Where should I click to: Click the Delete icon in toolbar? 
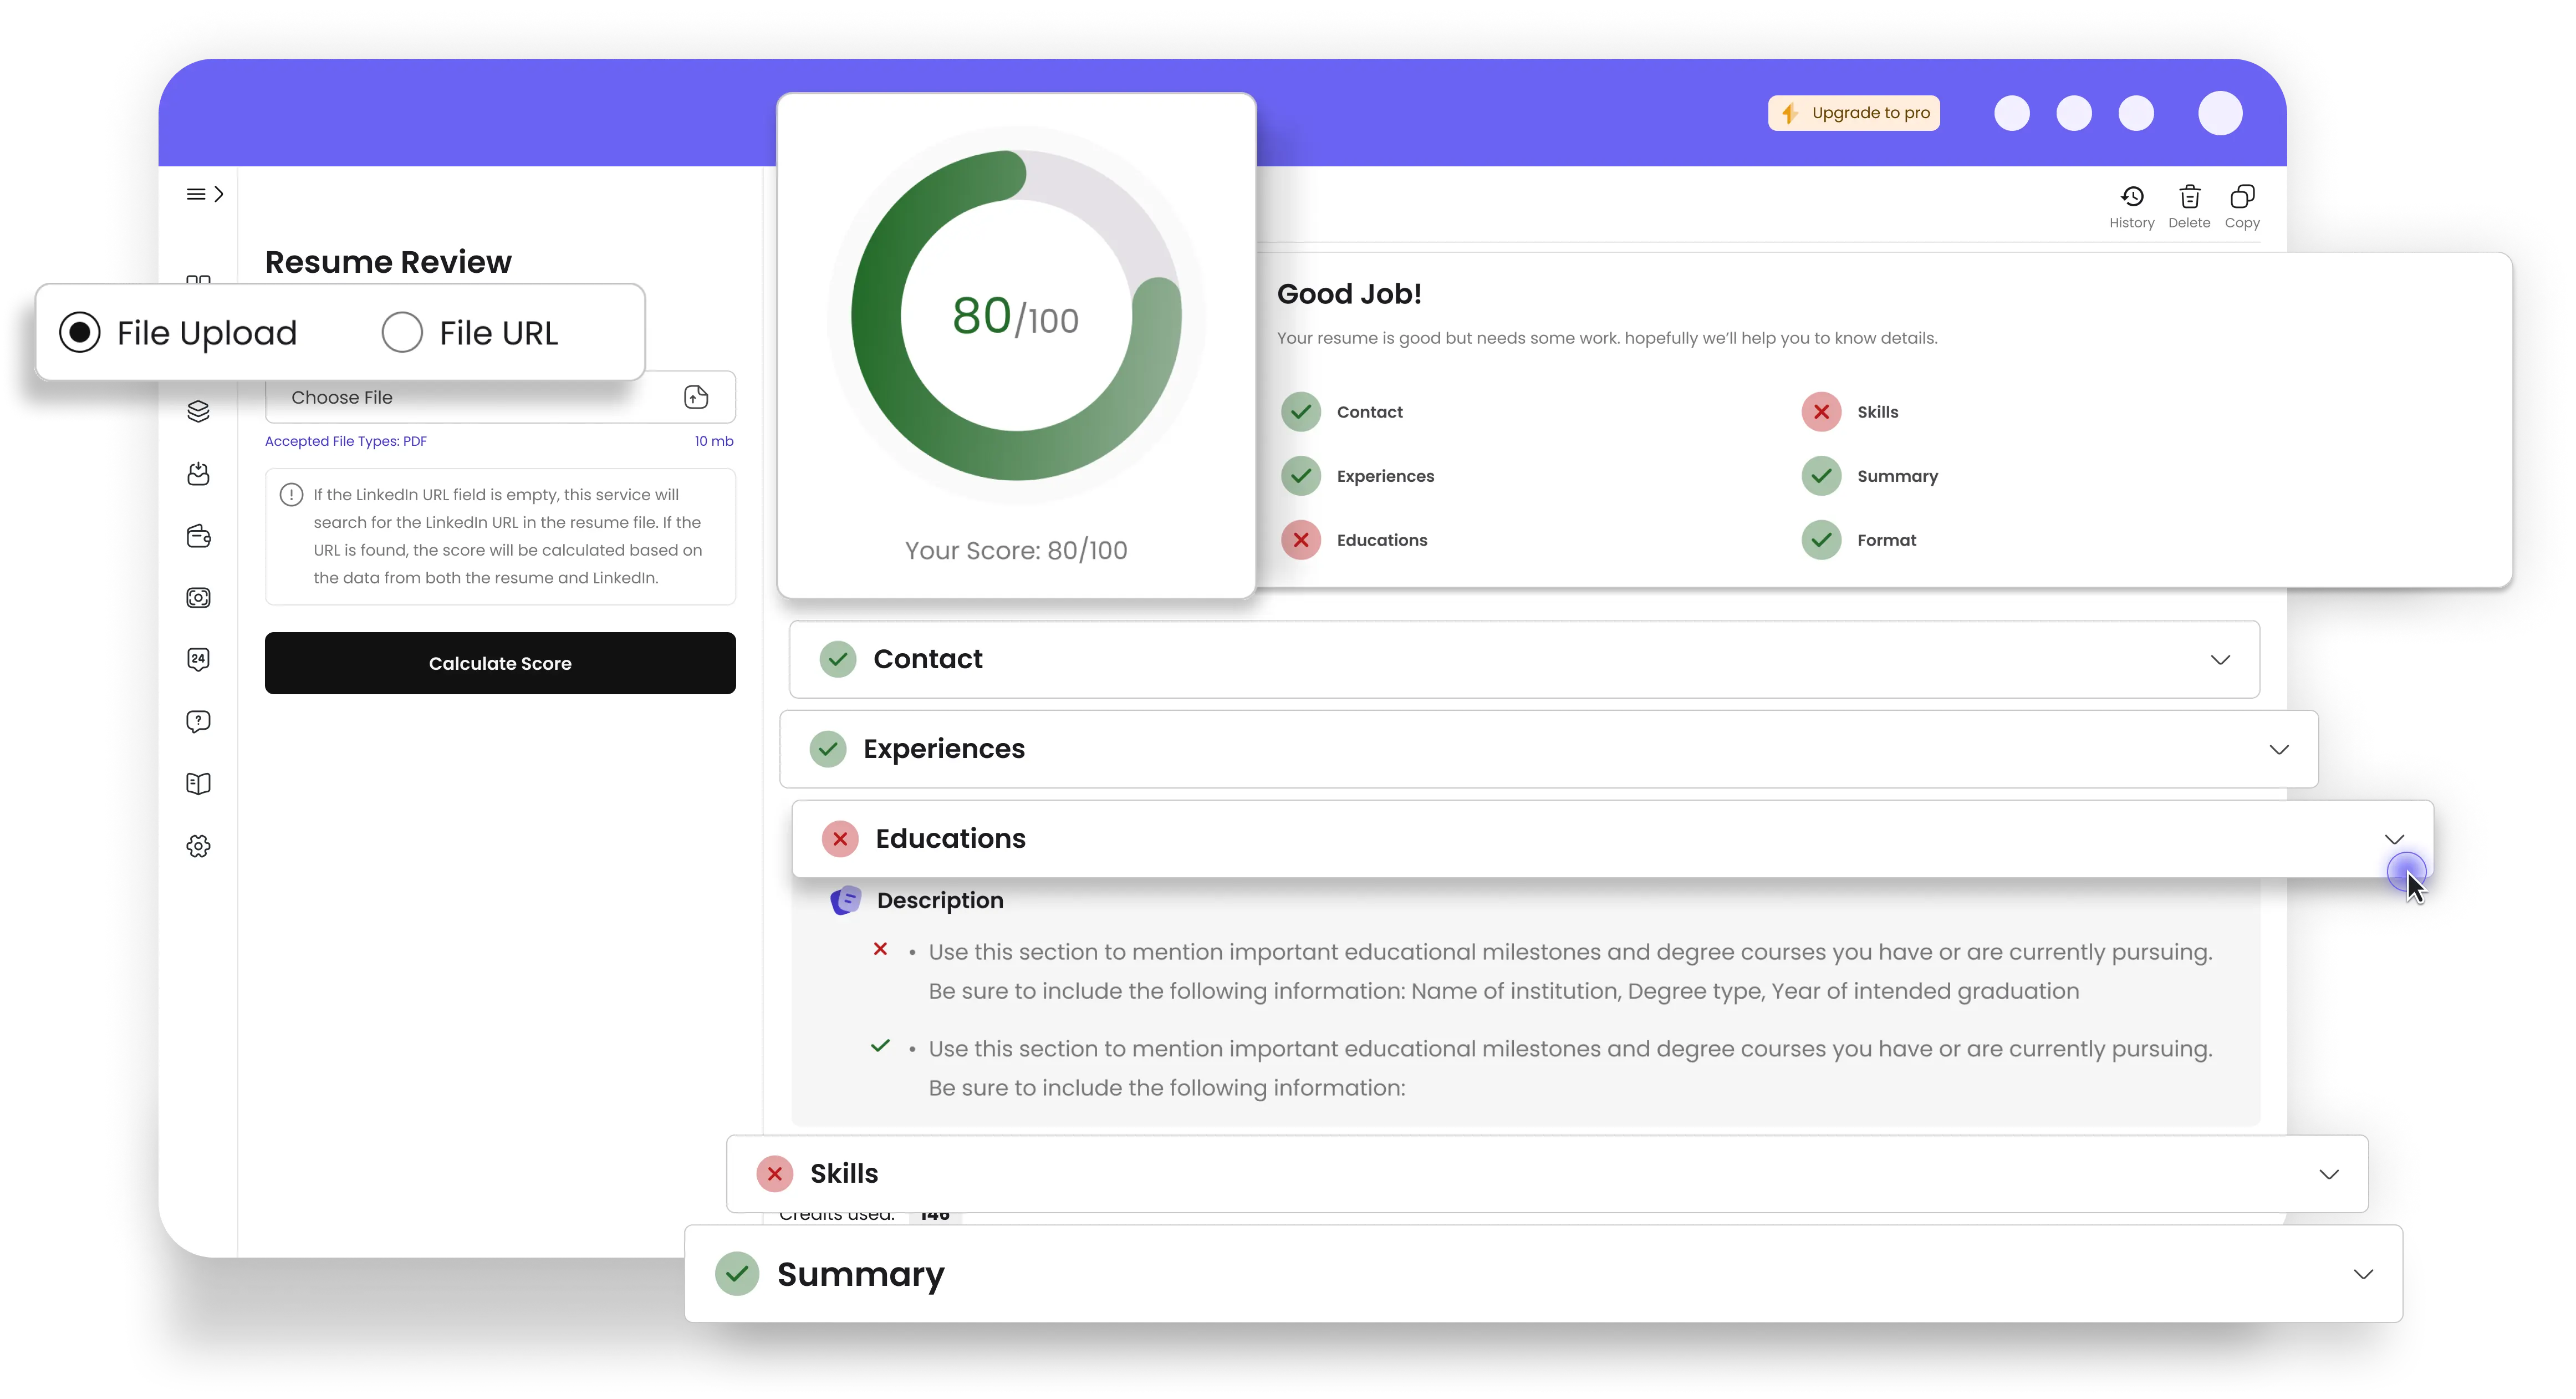pyautogui.click(x=2189, y=195)
